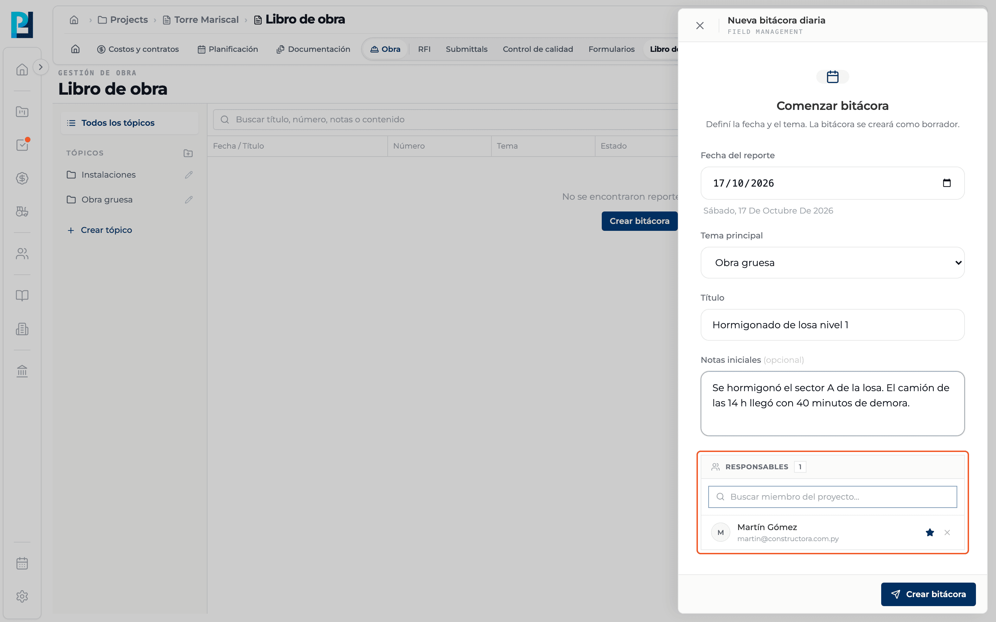Open Planificación tab
The height and width of the screenshot is (622, 996).
tap(228, 49)
